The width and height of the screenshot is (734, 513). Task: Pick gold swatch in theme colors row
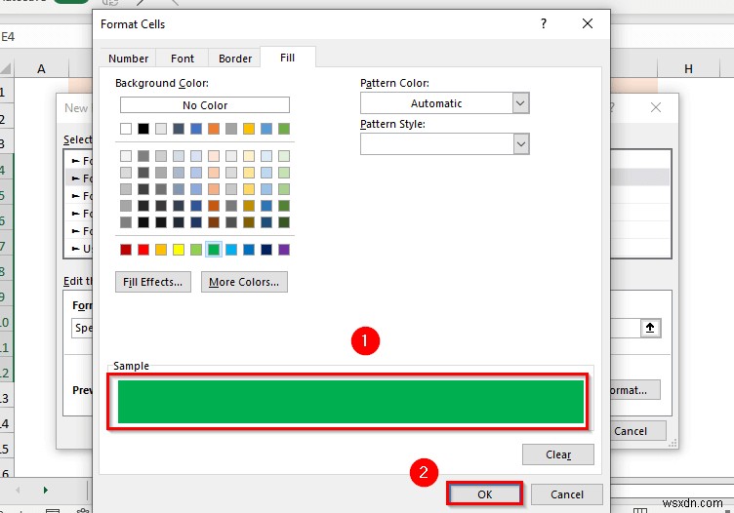249,128
